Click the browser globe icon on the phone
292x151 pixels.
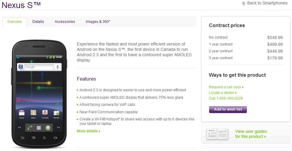47,128
